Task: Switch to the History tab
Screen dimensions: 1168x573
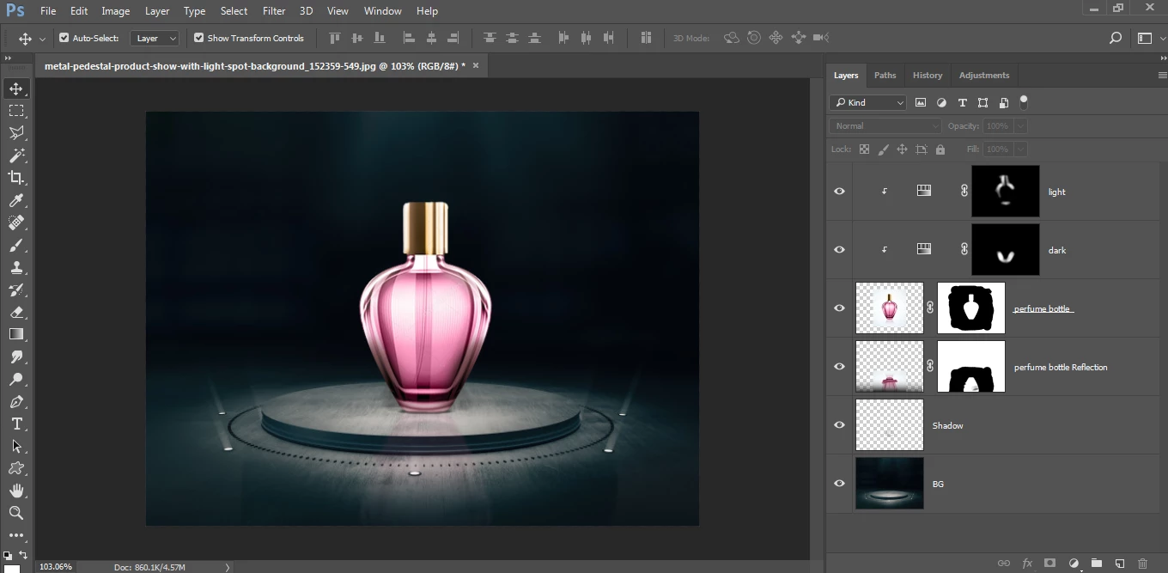Action: click(x=927, y=76)
